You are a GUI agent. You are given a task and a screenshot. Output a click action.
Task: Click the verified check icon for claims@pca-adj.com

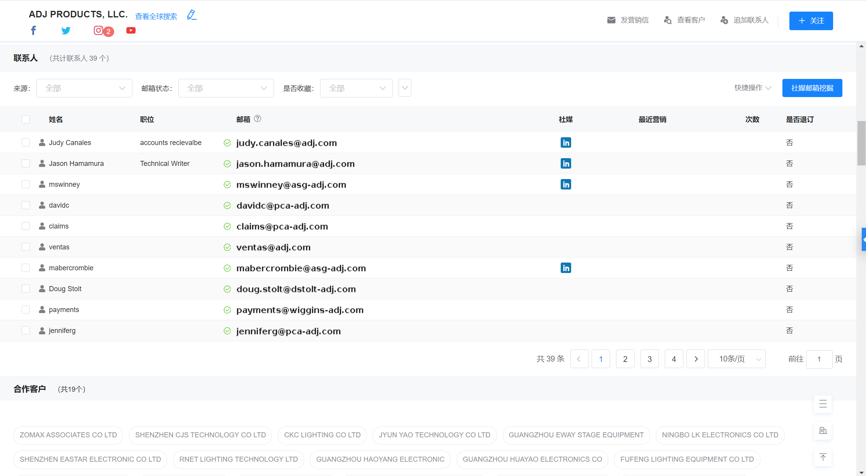coord(227,226)
